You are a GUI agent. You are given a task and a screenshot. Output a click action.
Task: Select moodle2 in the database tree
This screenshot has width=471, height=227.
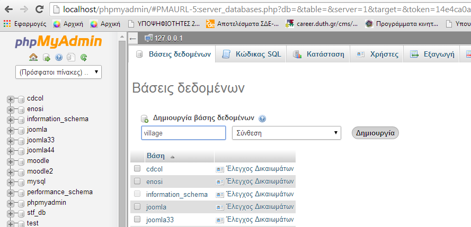click(40, 171)
